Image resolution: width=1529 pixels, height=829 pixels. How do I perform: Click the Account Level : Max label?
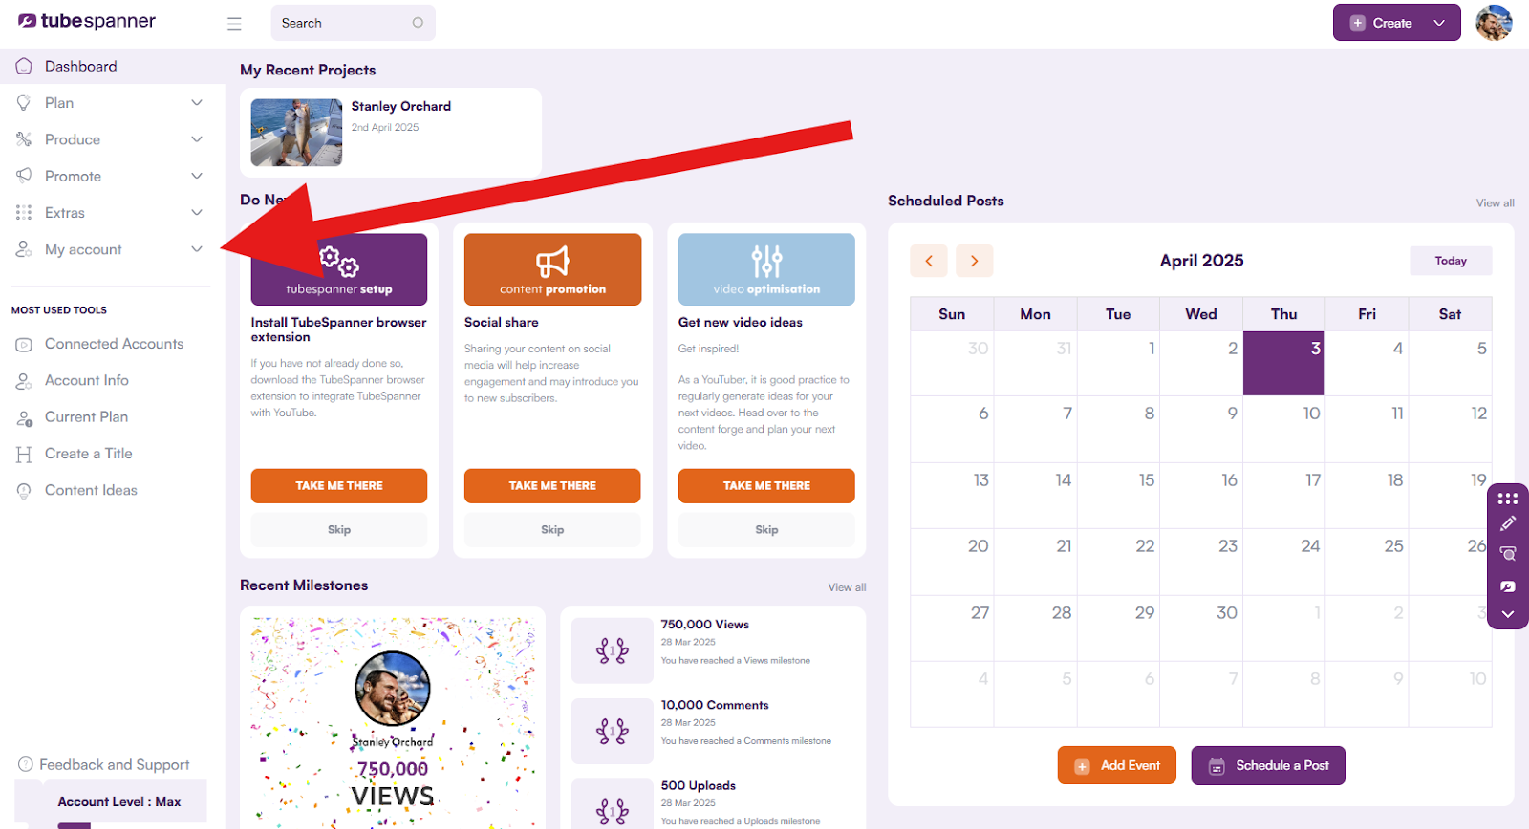point(119,801)
